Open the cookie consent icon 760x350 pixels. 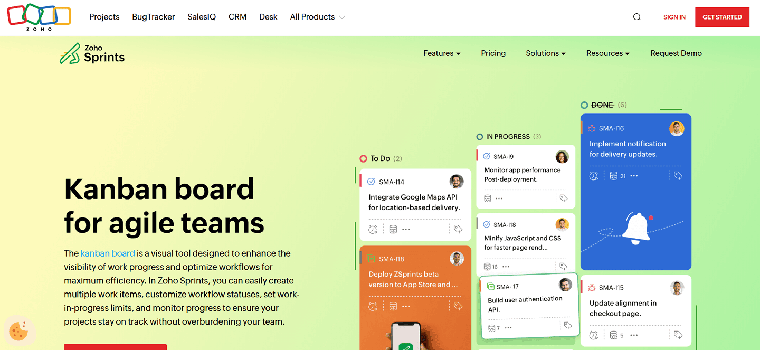tap(20, 330)
